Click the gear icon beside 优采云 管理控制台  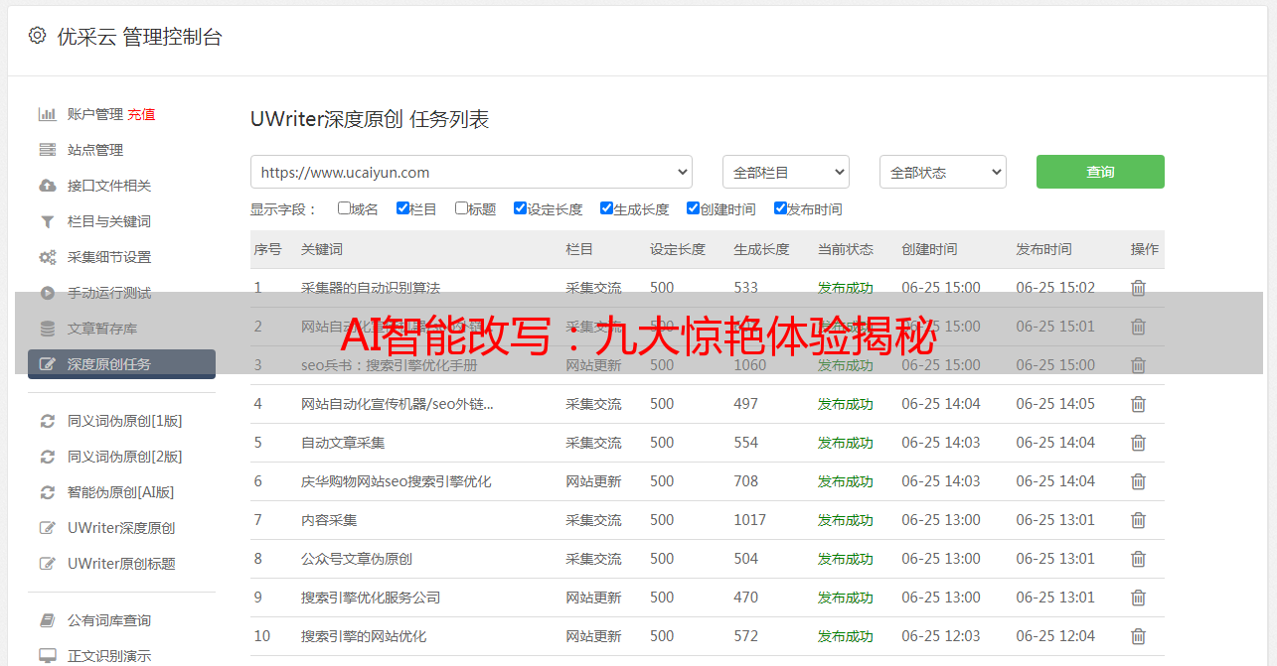pos(37,36)
